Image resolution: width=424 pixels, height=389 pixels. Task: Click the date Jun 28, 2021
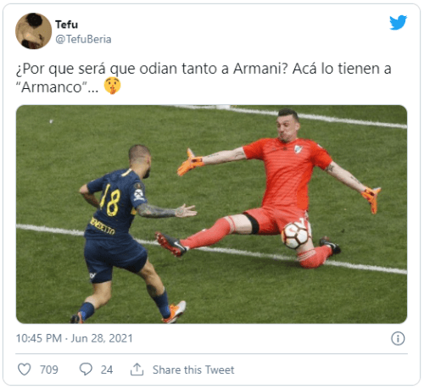tap(102, 338)
